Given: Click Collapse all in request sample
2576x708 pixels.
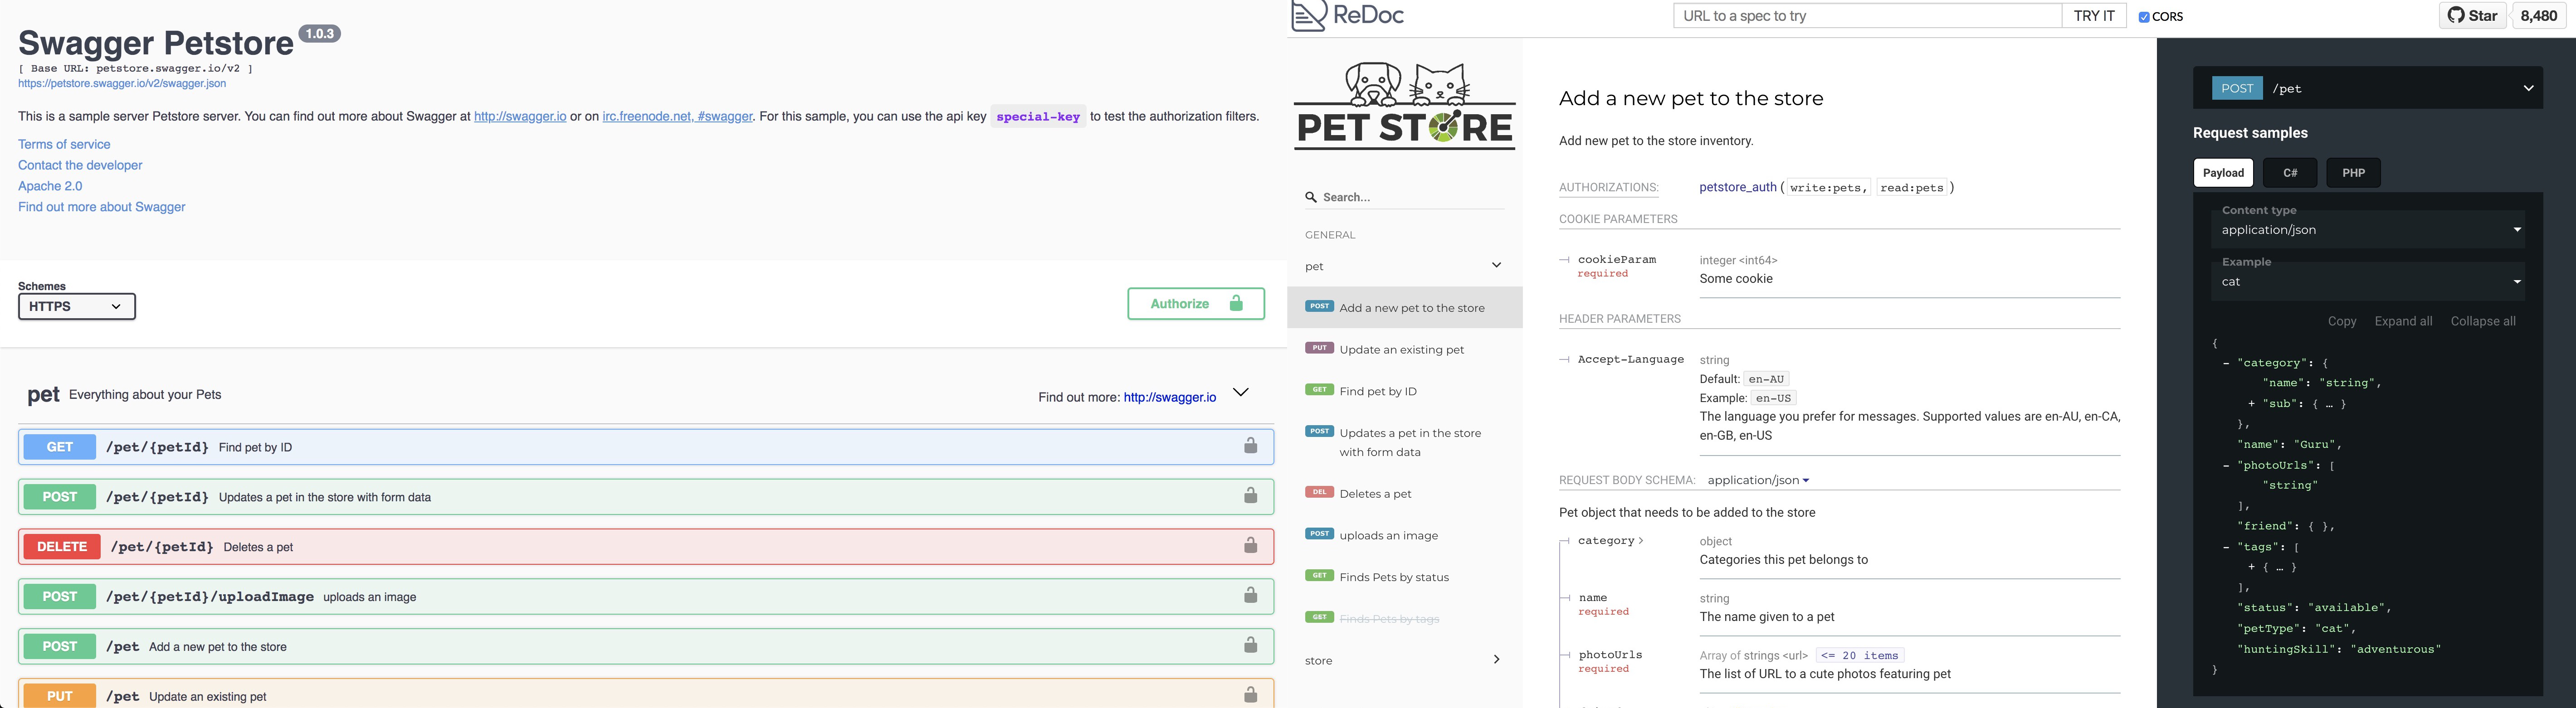Looking at the screenshot, I should coord(2483,321).
